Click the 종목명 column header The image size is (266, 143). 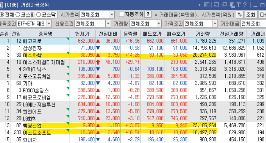click(x=45, y=34)
